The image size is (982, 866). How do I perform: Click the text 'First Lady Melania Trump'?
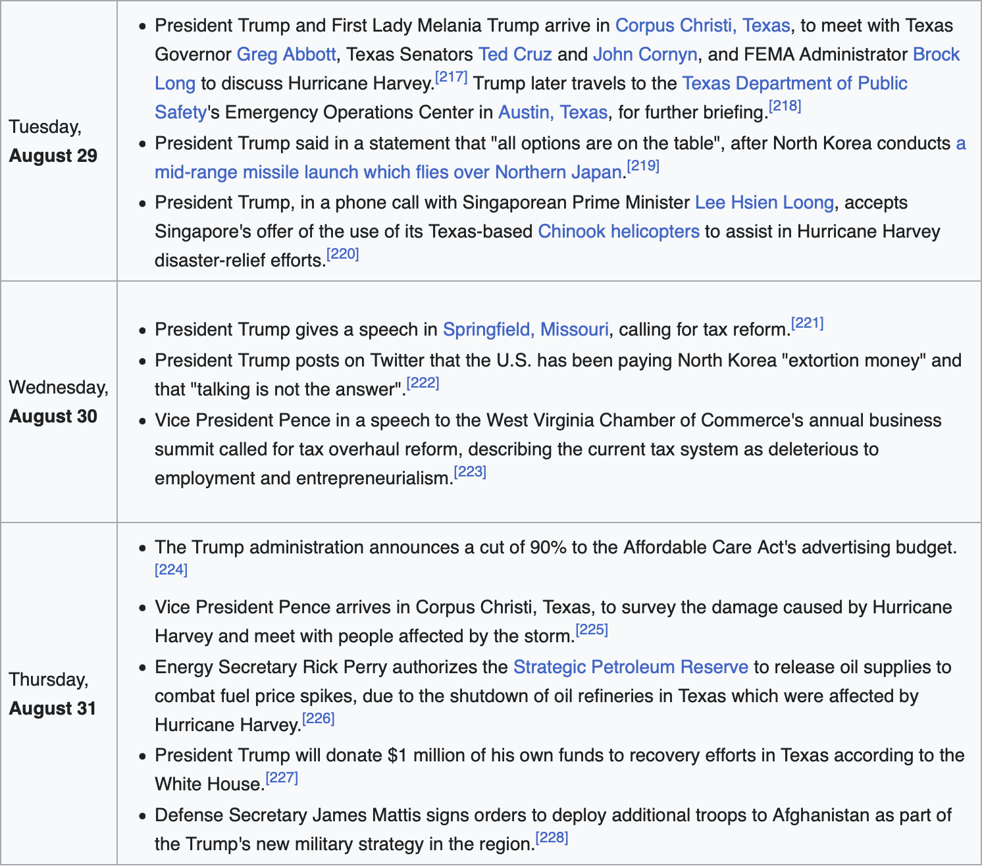coord(435,26)
